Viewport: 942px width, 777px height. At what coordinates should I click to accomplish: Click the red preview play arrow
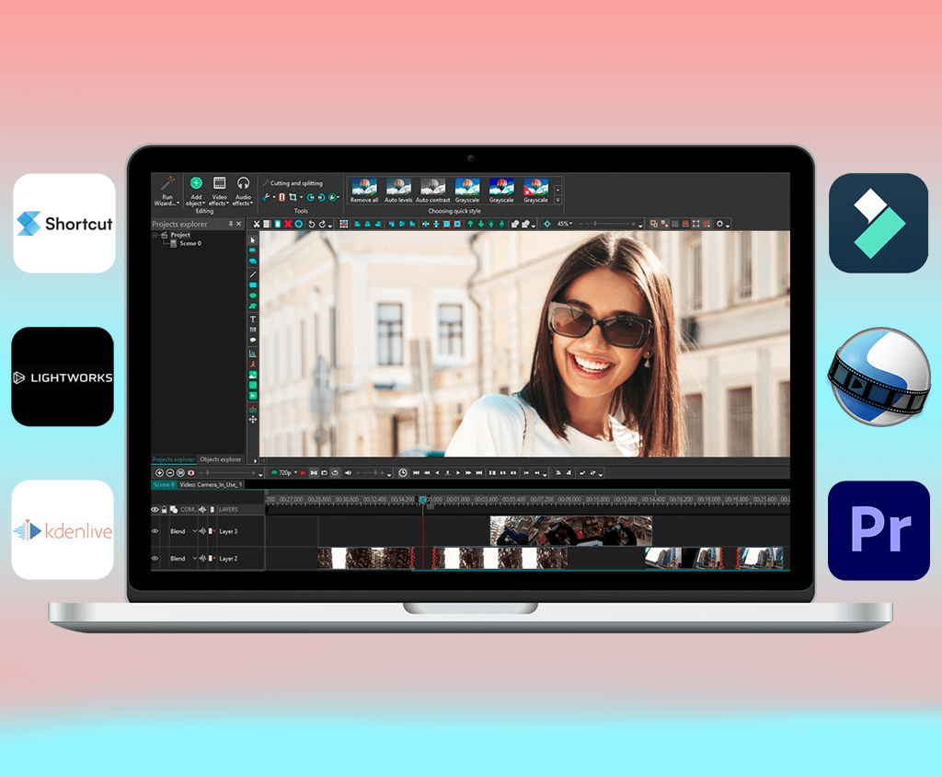[303, 472]
